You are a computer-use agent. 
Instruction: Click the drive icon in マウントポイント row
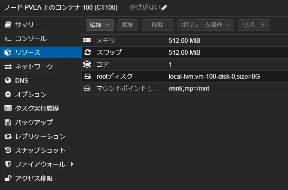[87, 88]
